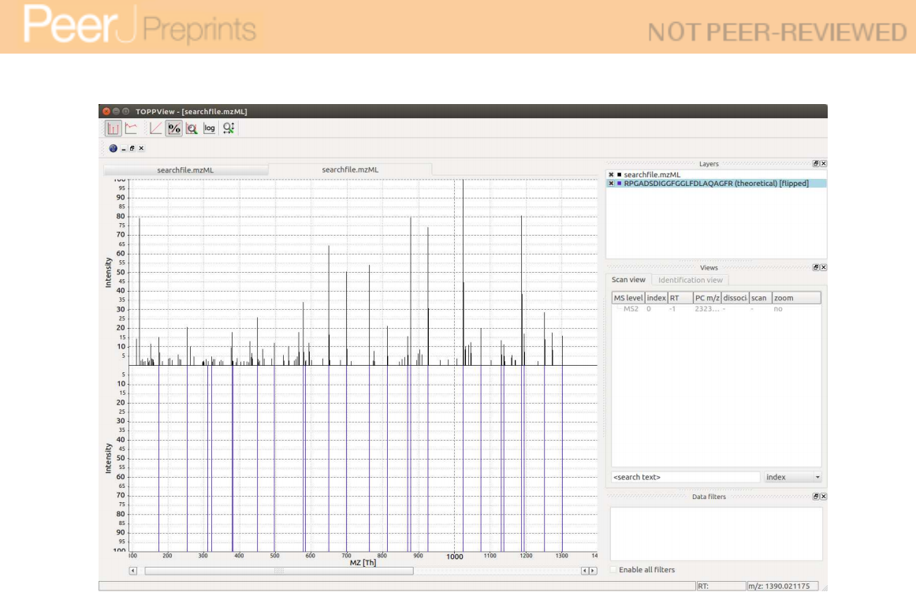
Task: Click the snap intensity magnifier icon
Action: 192,128
